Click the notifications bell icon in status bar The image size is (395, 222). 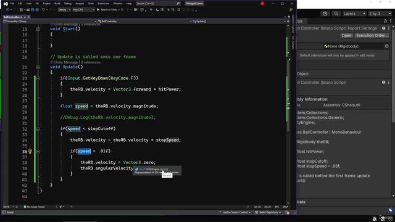point(288,212)
